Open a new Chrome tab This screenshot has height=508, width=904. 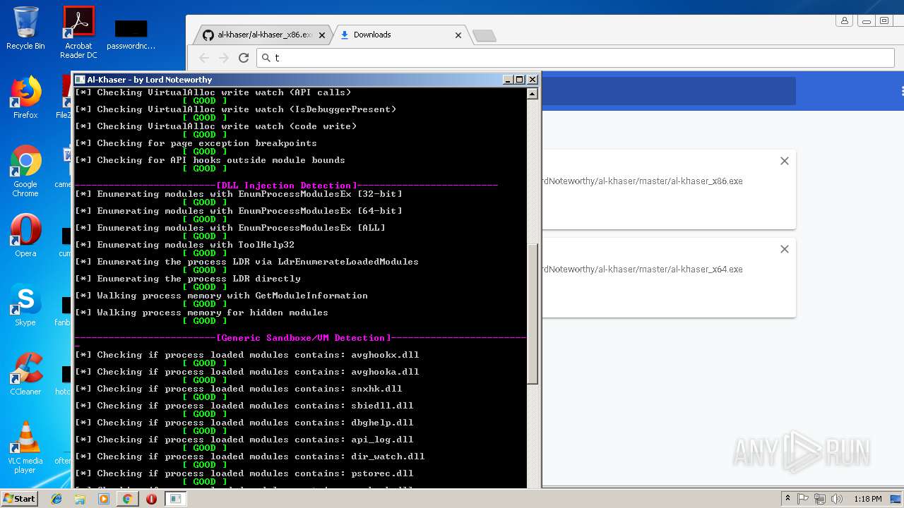click(x=484, y=35)
